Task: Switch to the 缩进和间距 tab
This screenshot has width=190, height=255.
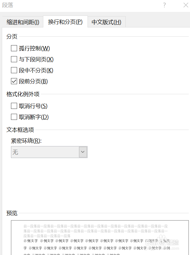Action: [23, 22]
